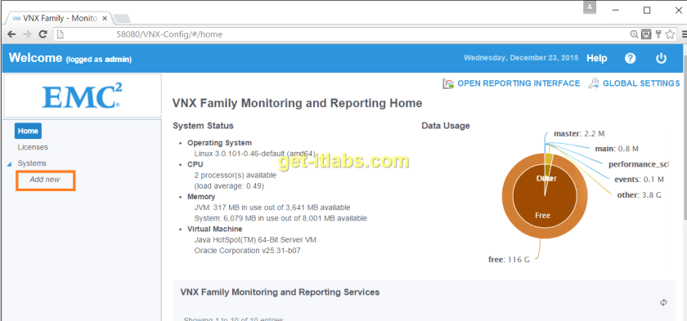
Task: Click the Welcome logged as admin heading
Action: pos(70,58)
